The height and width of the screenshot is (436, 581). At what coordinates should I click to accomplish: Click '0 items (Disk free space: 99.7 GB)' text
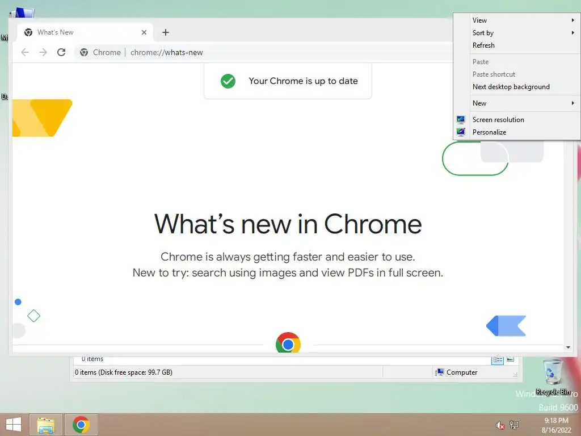point(123,372)
